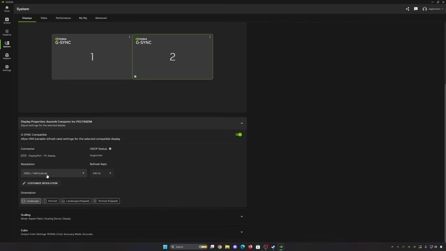Open the Redeem section in sidebar

pos(7,56)
